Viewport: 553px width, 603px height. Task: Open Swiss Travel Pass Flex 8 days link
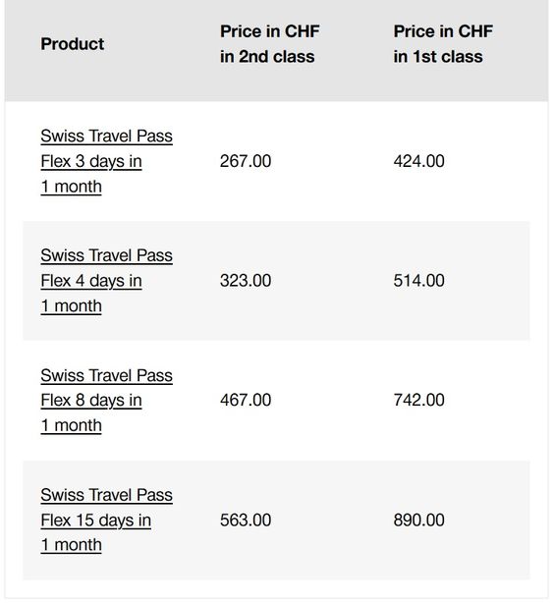pyautogui.click(x=106, y=401)
